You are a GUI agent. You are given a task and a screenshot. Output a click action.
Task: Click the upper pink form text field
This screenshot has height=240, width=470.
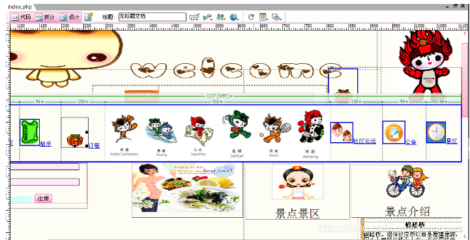[x=45, y=166]
